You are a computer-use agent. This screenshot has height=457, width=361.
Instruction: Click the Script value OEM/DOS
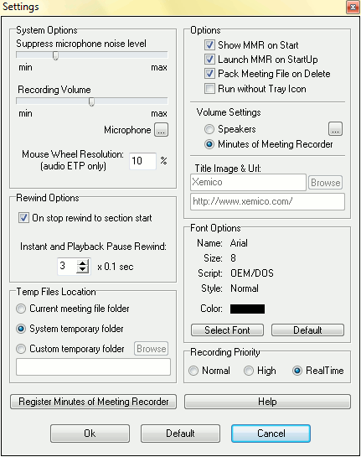click(252, 273)
